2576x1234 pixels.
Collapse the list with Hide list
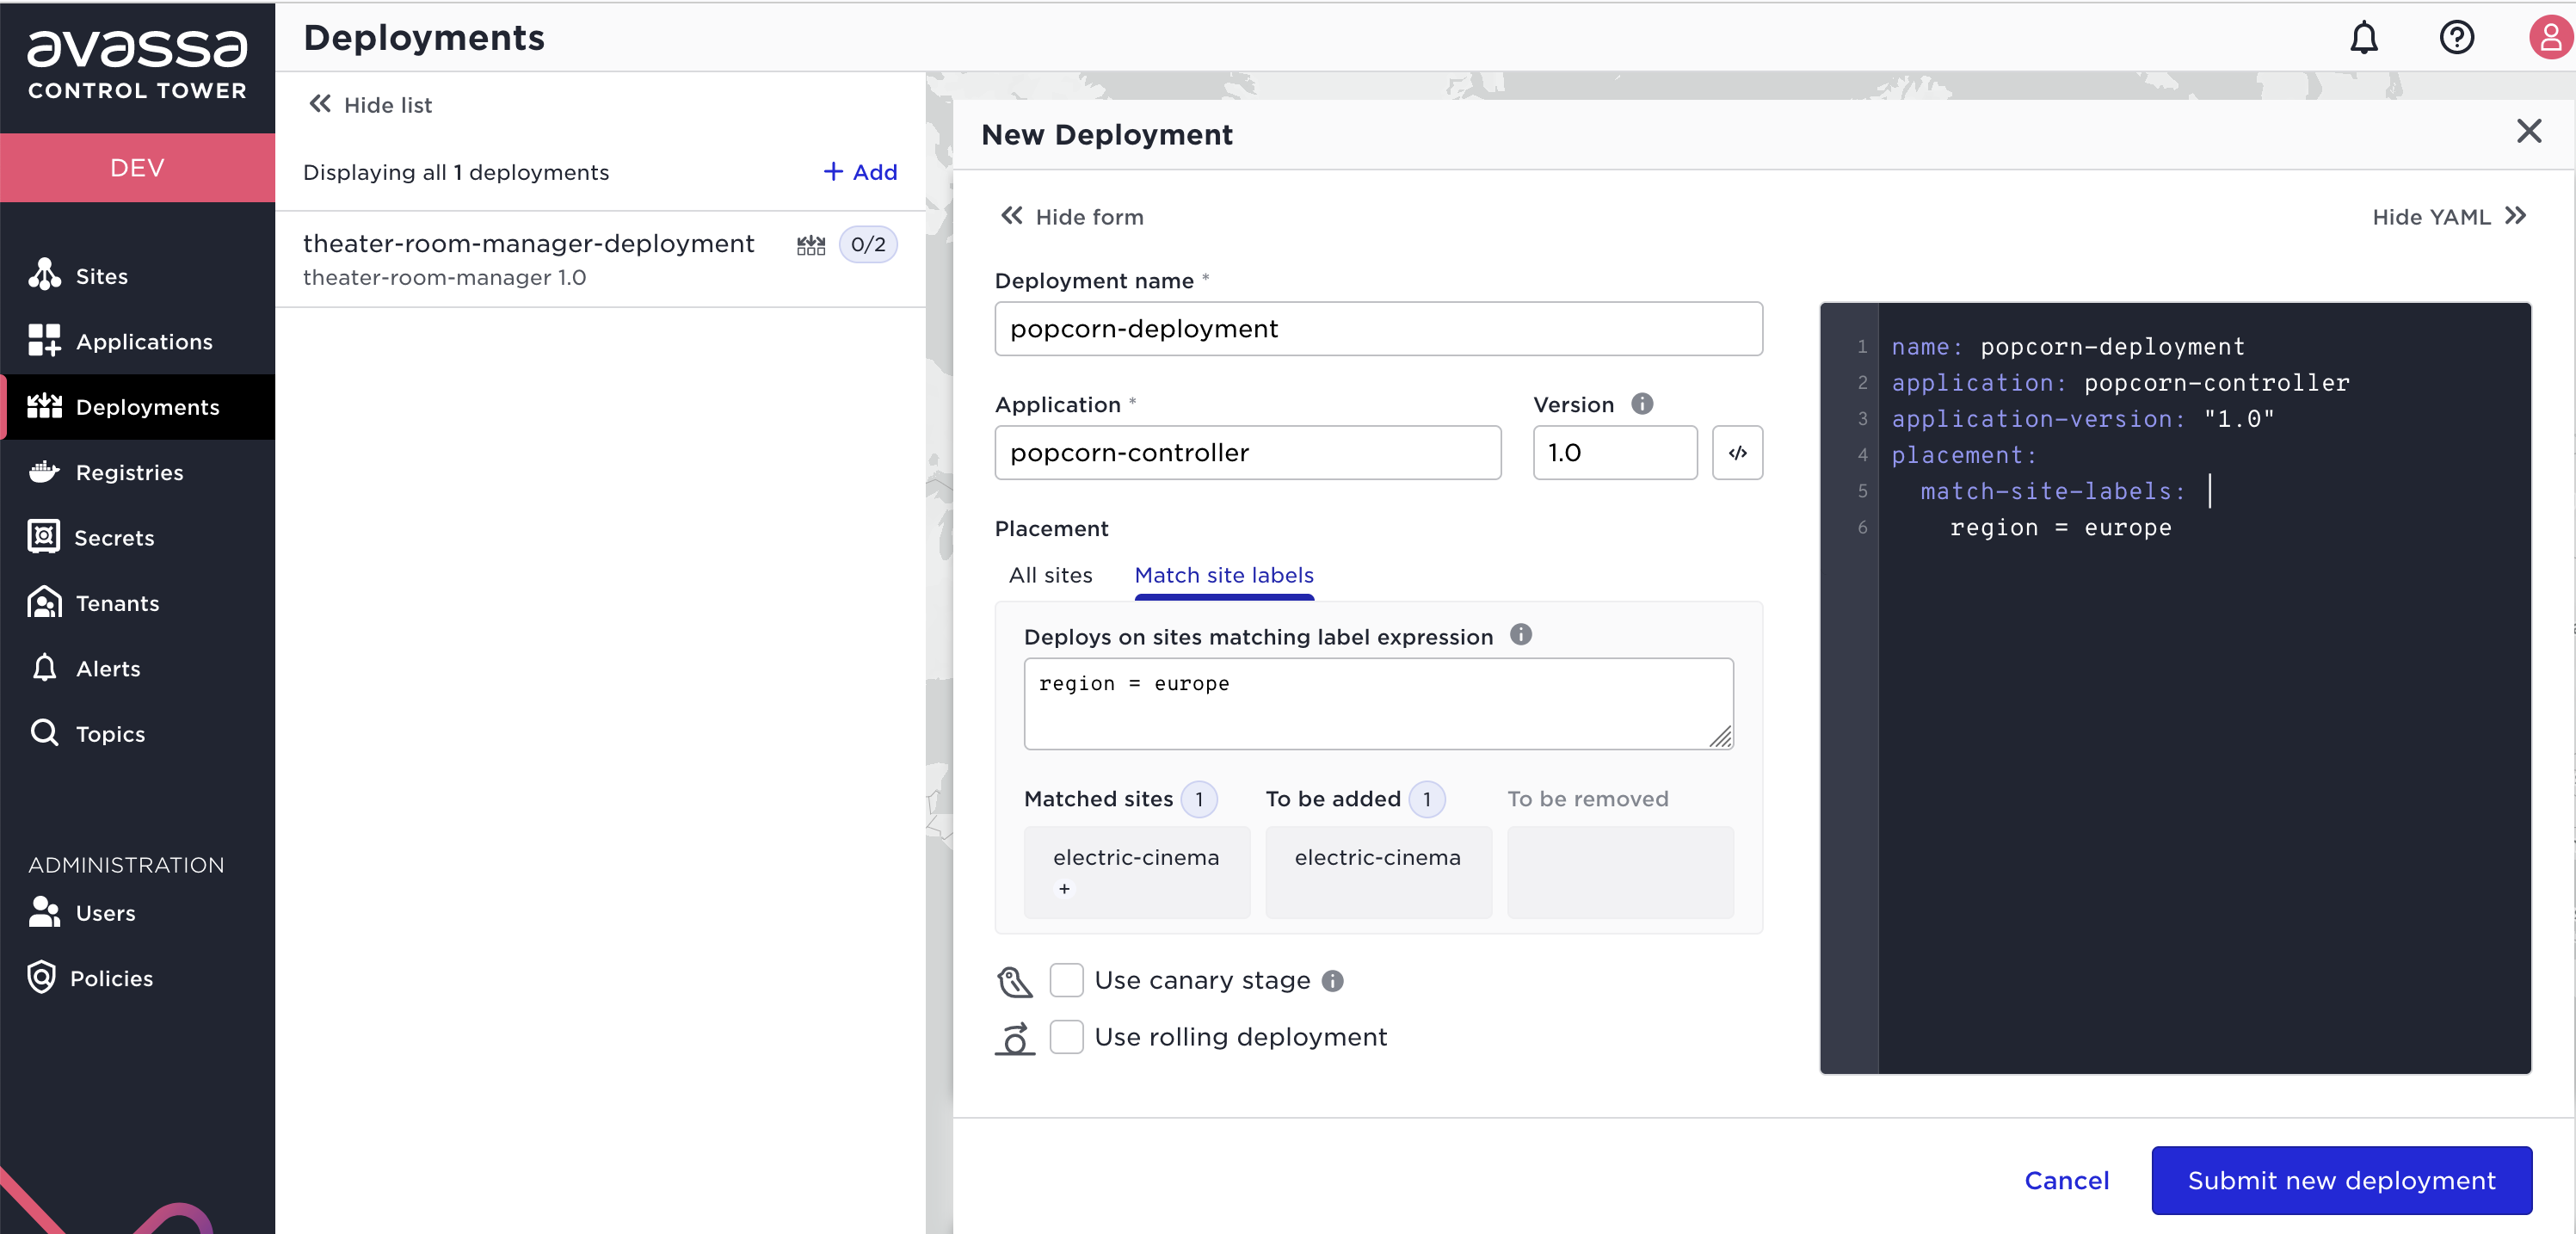tap(370, 105)
